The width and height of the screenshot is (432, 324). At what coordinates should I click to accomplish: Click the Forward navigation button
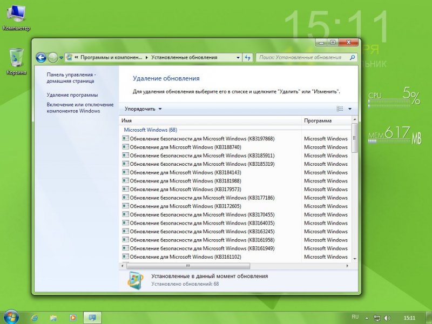(52, 58)
